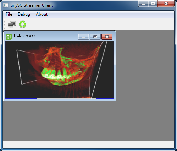The image size is (177, 151).
Task: Click the dotted toolbar drag handle
Action: coord(5,24)
